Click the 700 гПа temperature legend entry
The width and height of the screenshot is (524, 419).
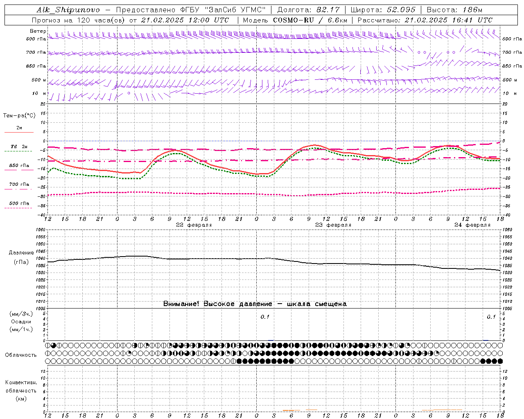coord(19,185)
